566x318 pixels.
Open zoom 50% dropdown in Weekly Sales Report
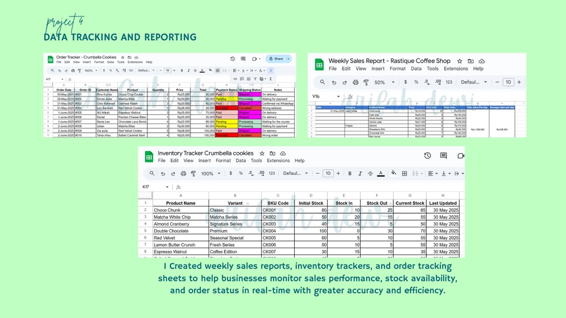(x=384, y=82)
